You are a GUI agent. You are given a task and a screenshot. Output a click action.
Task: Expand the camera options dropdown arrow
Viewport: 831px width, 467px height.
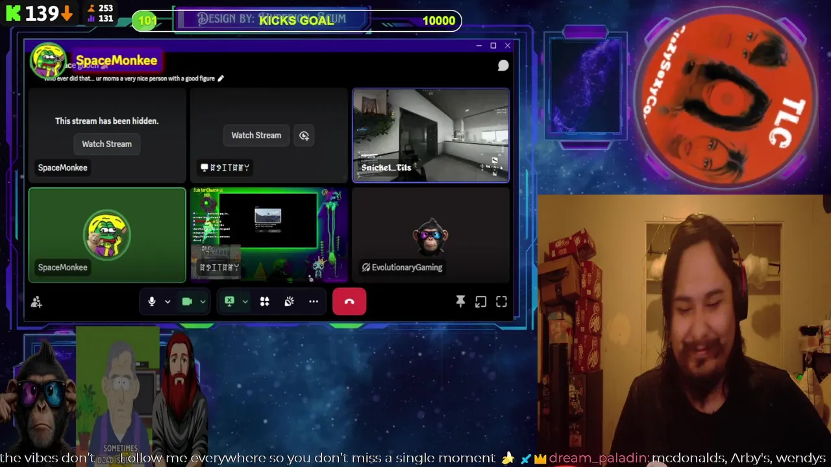(x=203, y=302)
